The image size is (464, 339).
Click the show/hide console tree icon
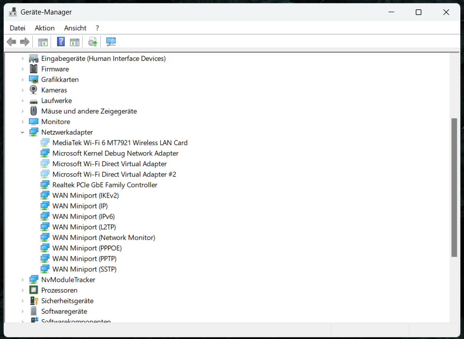pyautogui.click(x=43, y=43)
